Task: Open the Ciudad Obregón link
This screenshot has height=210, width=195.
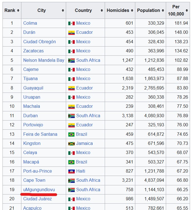Action: pos(39,42)
